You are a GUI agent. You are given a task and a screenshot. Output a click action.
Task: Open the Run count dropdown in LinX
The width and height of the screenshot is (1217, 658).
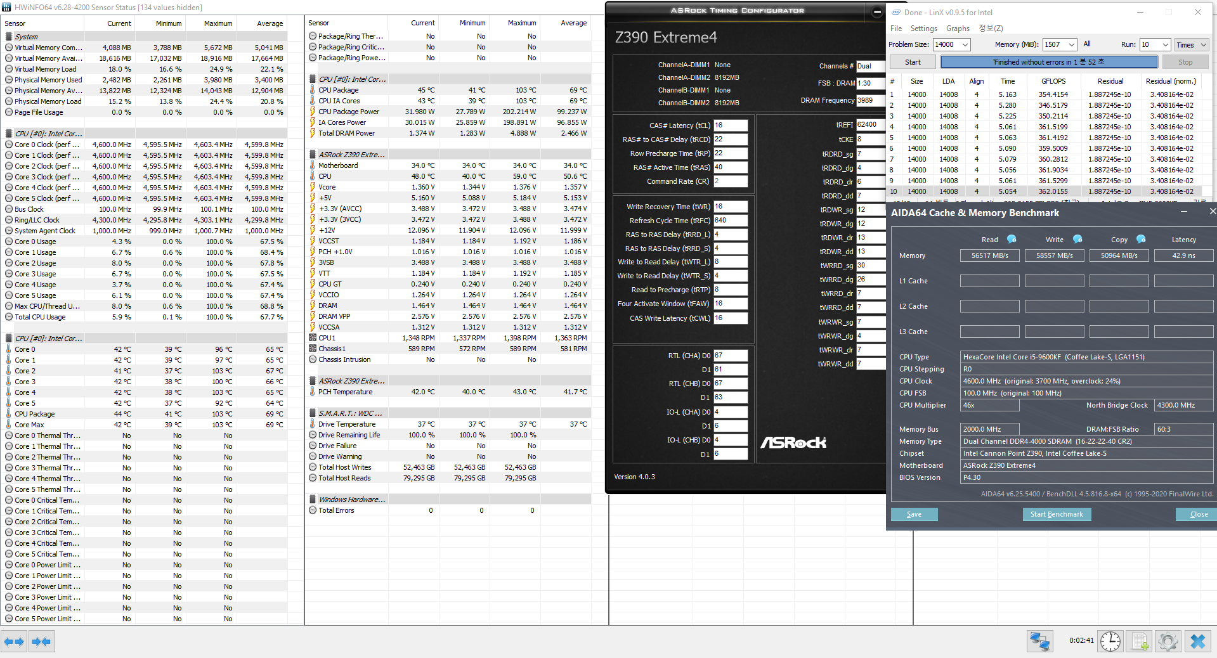pyautogui.click(x=1165, y=44)
